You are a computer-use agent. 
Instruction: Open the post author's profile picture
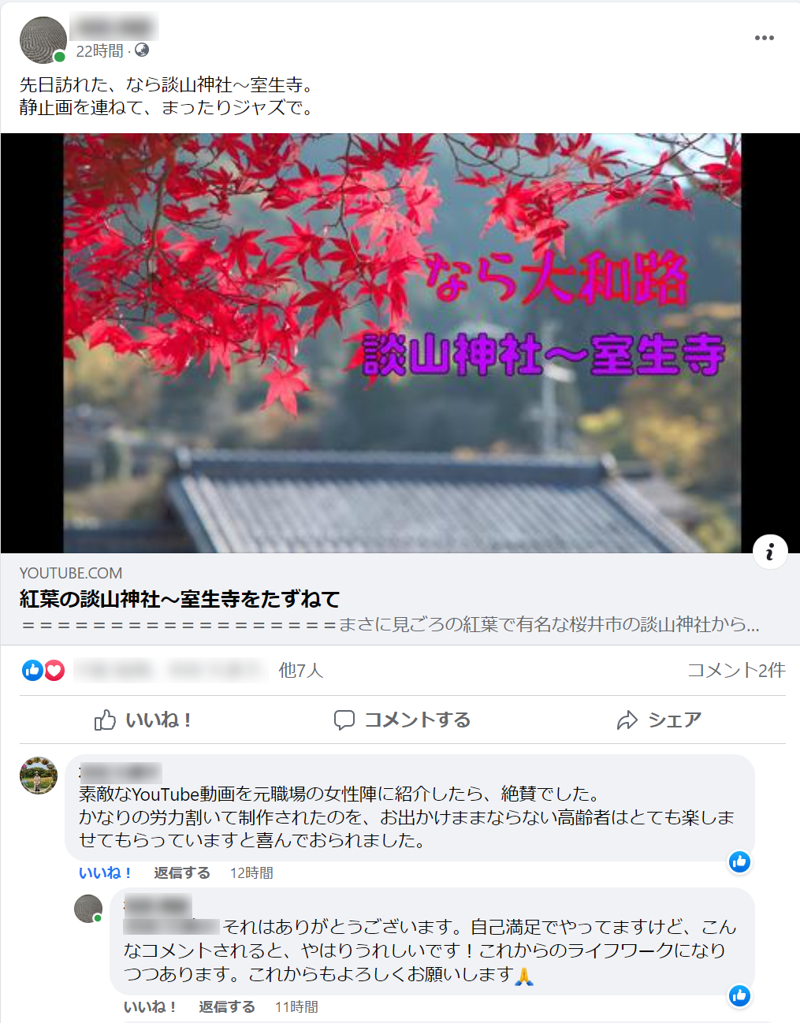[43, 39]
